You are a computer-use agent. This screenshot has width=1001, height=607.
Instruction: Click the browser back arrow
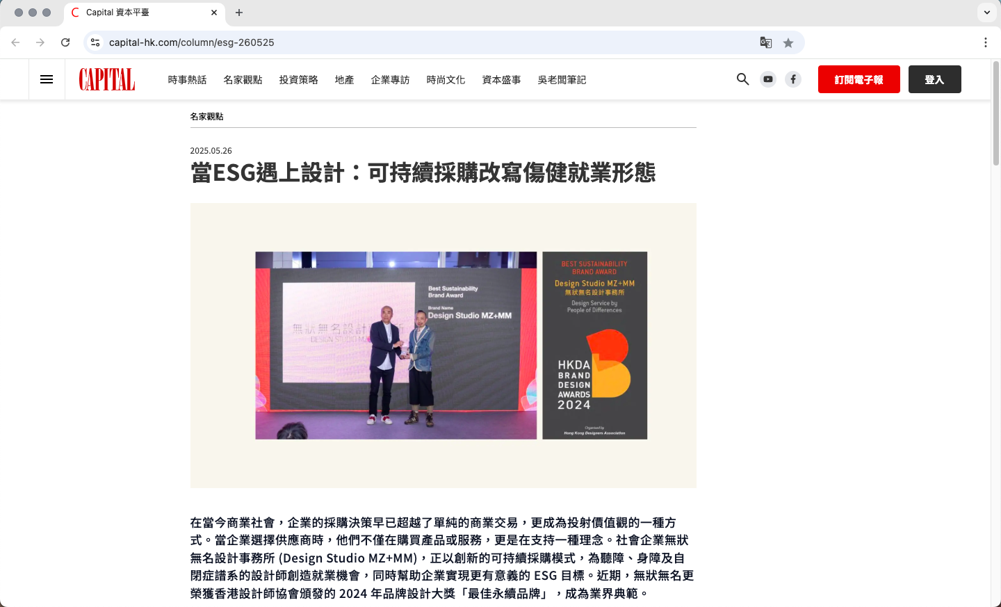click(15, 42)
